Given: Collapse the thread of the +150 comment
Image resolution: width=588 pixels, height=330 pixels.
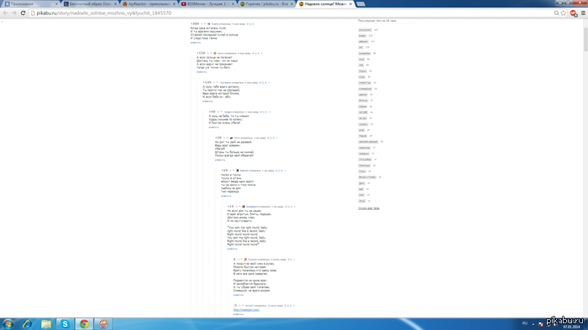Looking at the screenshot, I should [x=262, y=53].
